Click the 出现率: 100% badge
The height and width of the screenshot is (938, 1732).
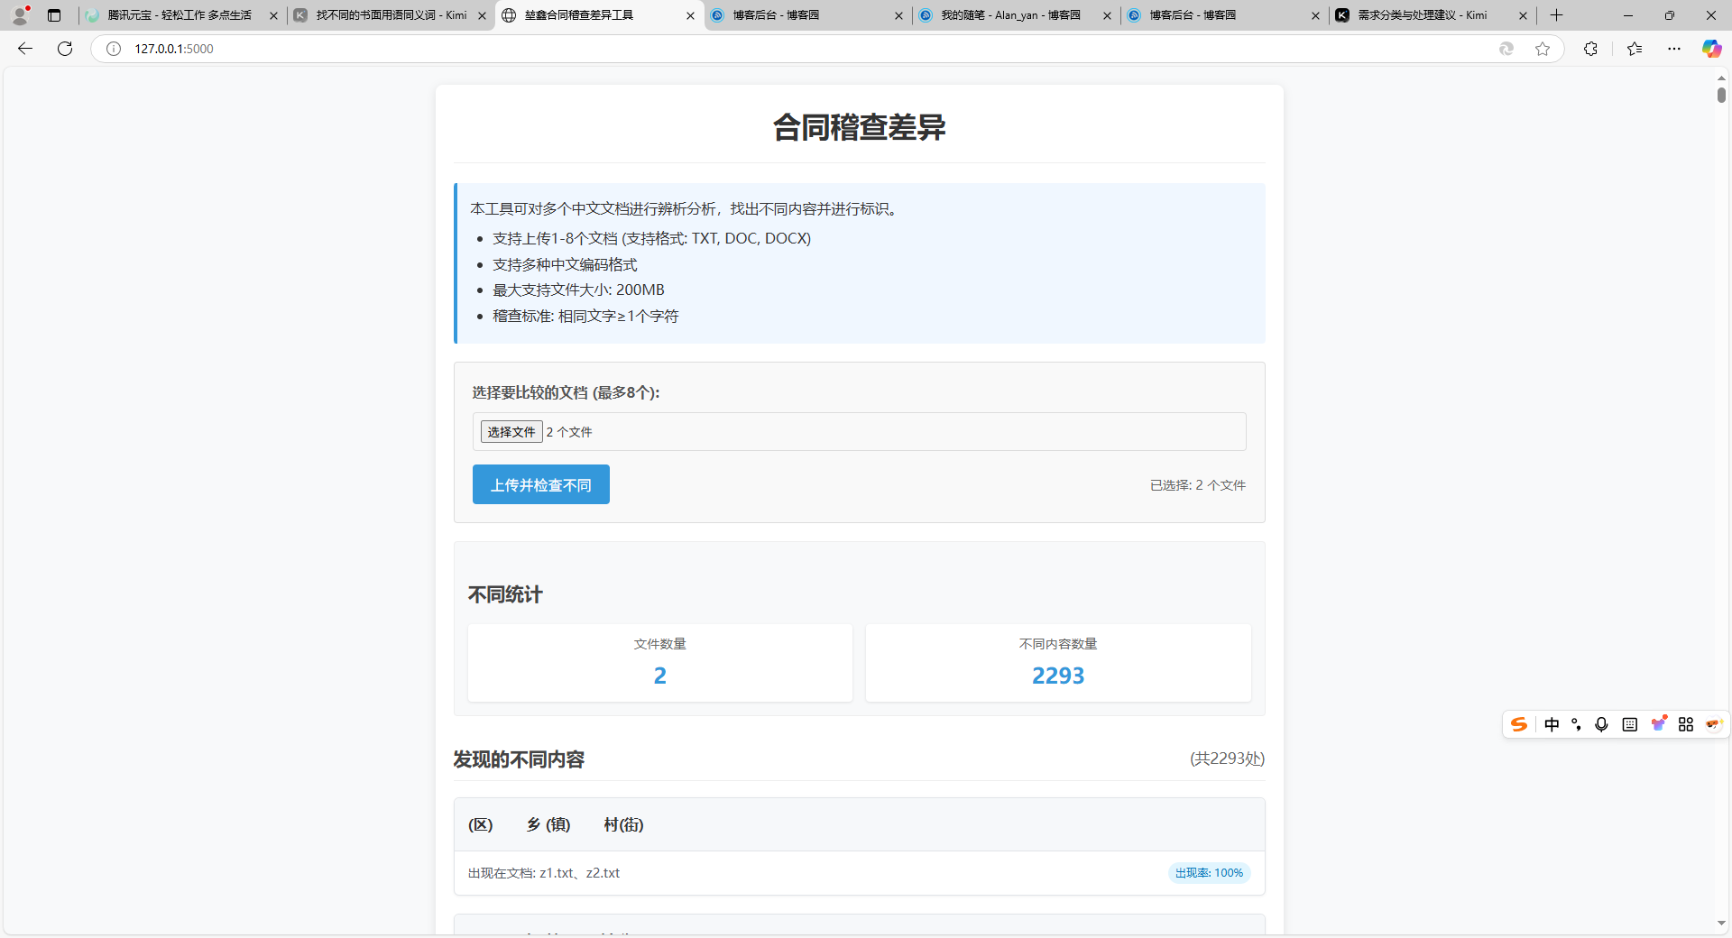tap(1209, 873)
